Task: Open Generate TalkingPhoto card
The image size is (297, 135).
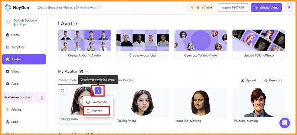Action: [x=200, y=45]
